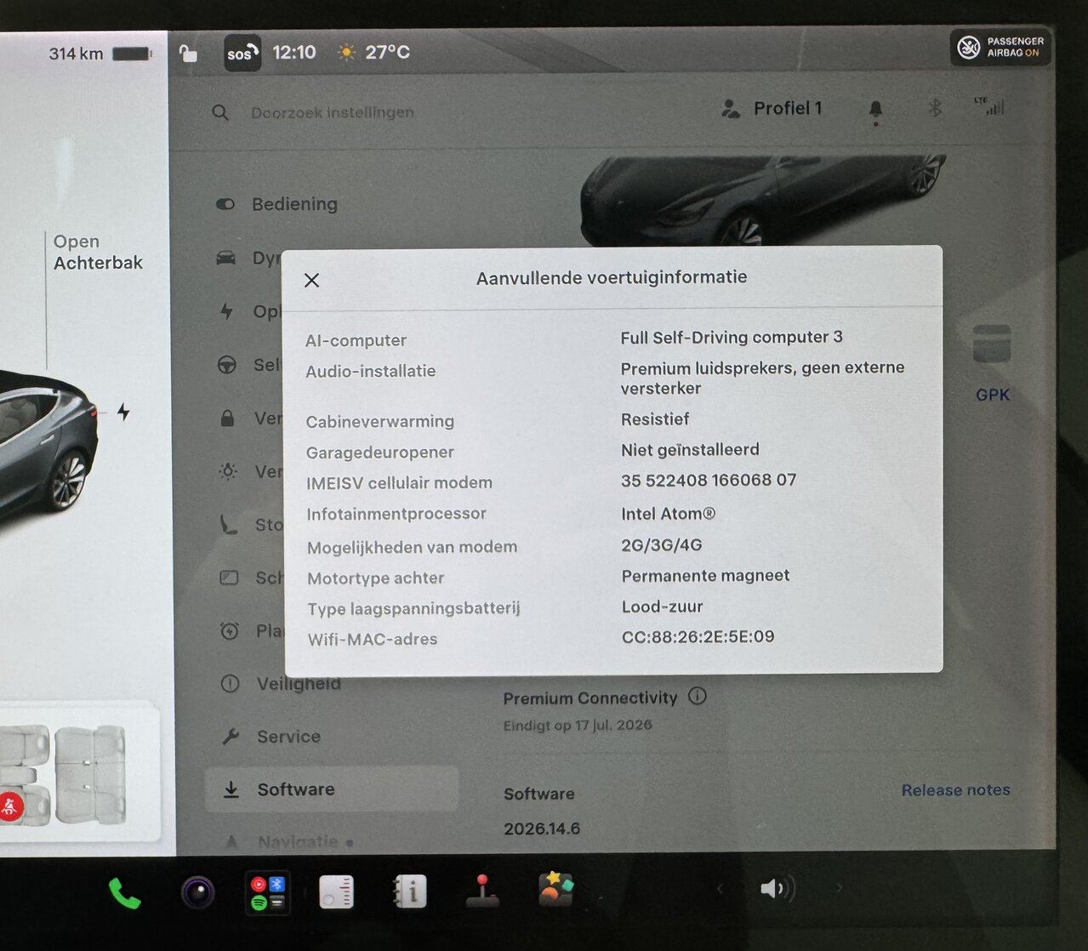The width and height of the screenshot is (1088, 951).
Task: Open the Toybox app icon
Action: (x=556, y=890)
